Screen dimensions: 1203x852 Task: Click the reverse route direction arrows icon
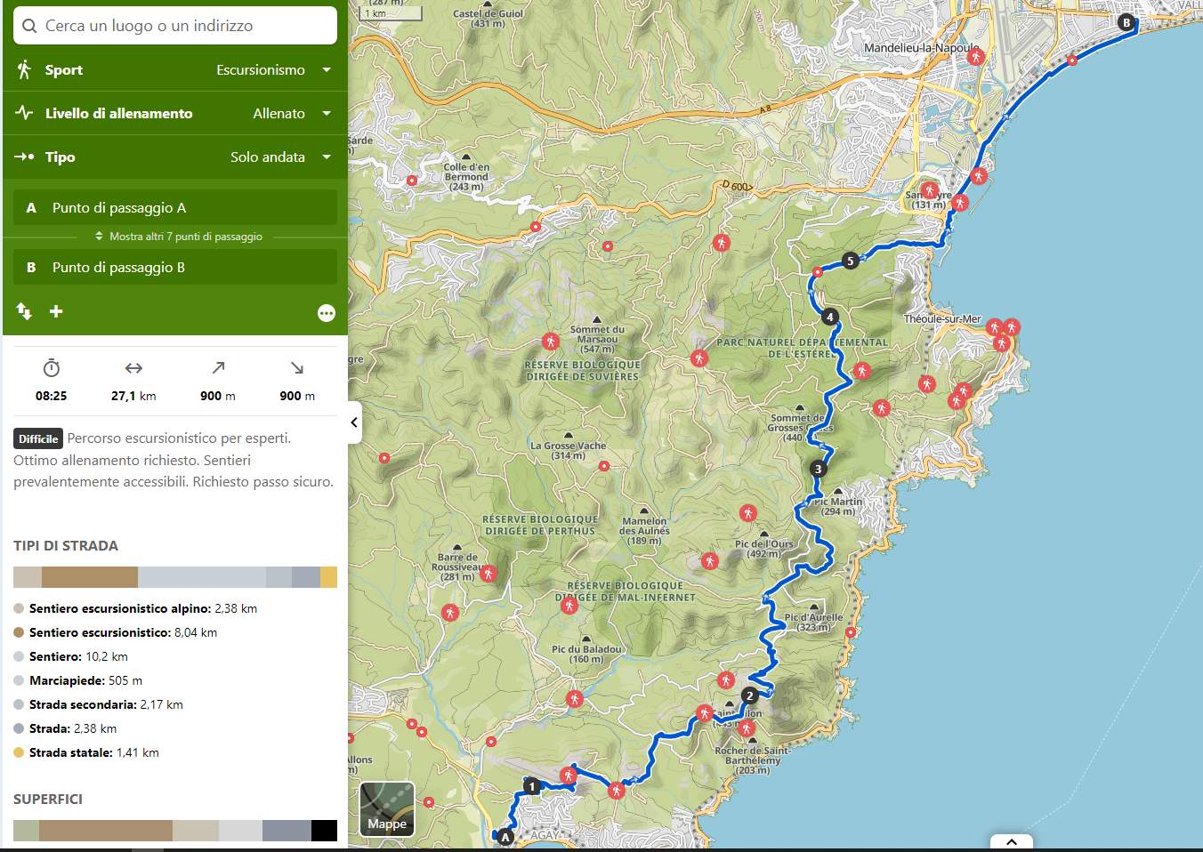(x=24, y=311)
